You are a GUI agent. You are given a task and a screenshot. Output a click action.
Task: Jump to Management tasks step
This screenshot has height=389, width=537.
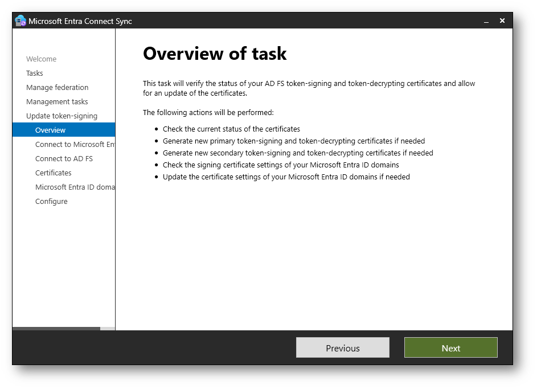(x=57, y=102)
